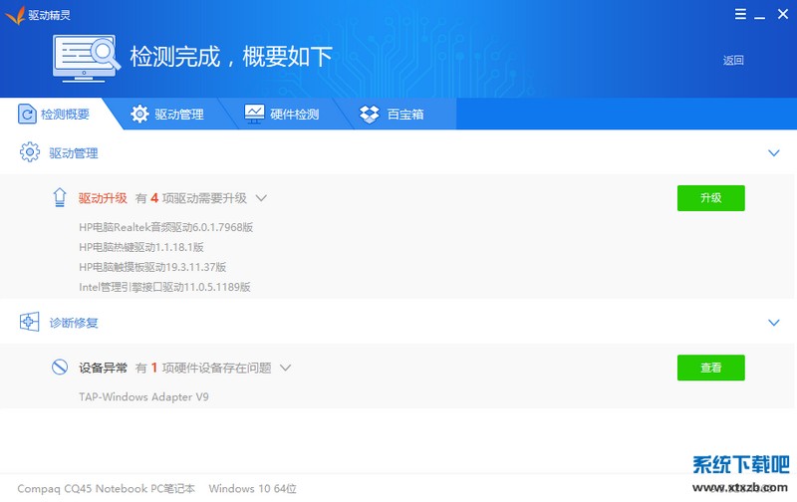The image size is (797, 502).
Task: Expand the driver upgrade list arrow
Action: pyautogui.click(x=261, y=198)
